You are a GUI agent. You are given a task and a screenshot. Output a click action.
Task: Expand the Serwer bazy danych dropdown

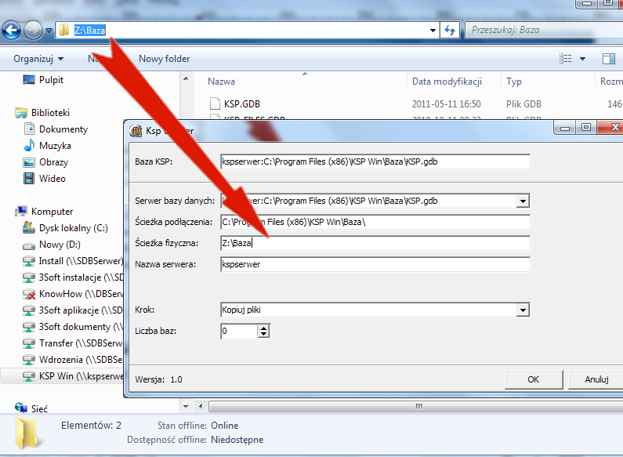click(523, 201)
